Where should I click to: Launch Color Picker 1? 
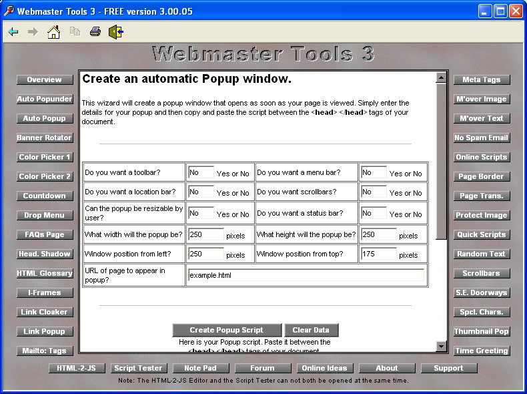(45, 157)
